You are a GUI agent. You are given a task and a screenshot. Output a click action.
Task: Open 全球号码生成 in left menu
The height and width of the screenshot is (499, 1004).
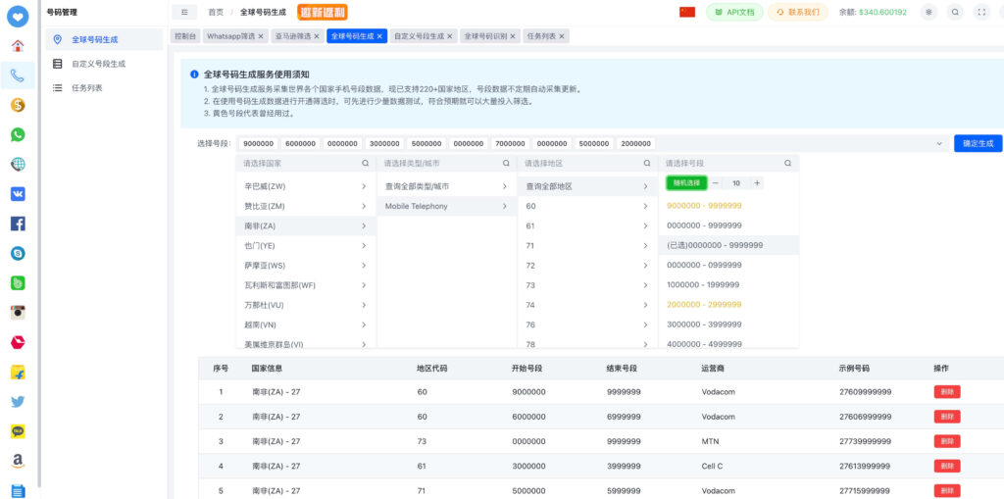pyautogui.click(x=104, y=40)
